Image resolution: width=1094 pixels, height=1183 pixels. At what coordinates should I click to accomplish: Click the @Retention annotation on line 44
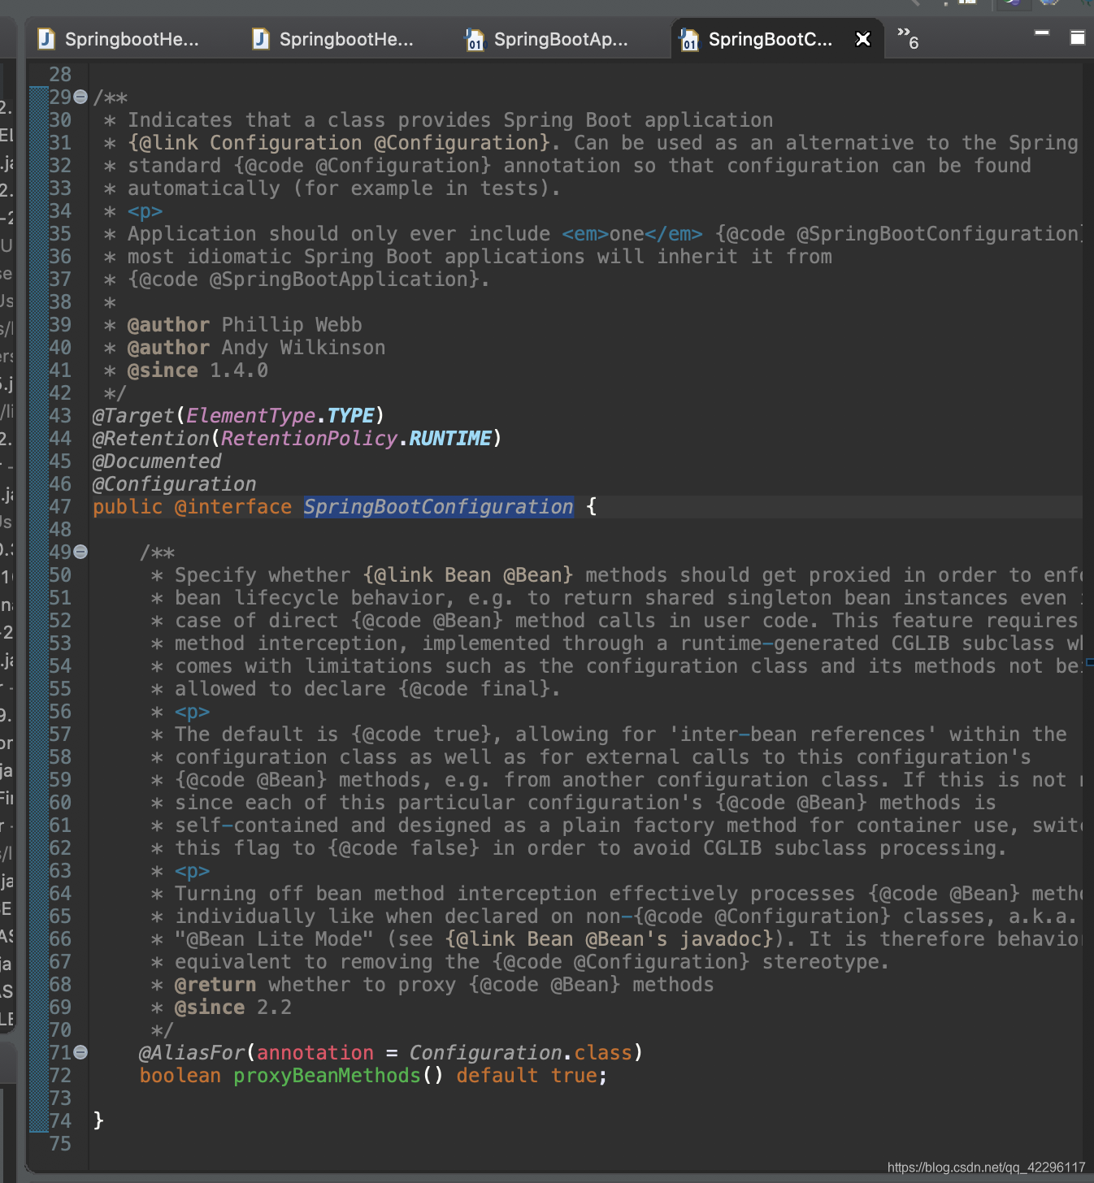pyautogui.click(x=151, y=439)
